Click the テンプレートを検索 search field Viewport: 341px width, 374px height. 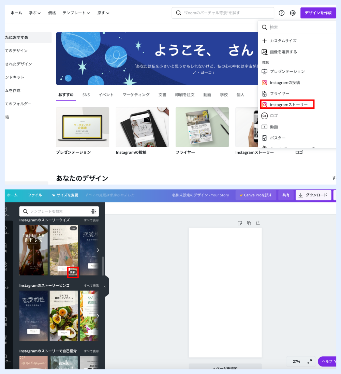[59, 211]
